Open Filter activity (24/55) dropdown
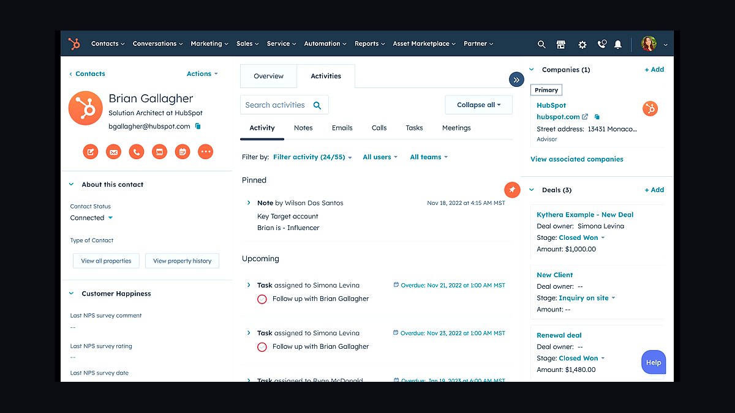The width and height of the screenshot is (735, 413). point(312,157)
